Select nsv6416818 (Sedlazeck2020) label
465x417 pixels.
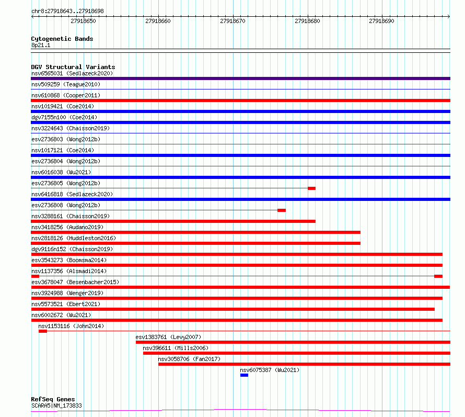click(x=72, y=194)
